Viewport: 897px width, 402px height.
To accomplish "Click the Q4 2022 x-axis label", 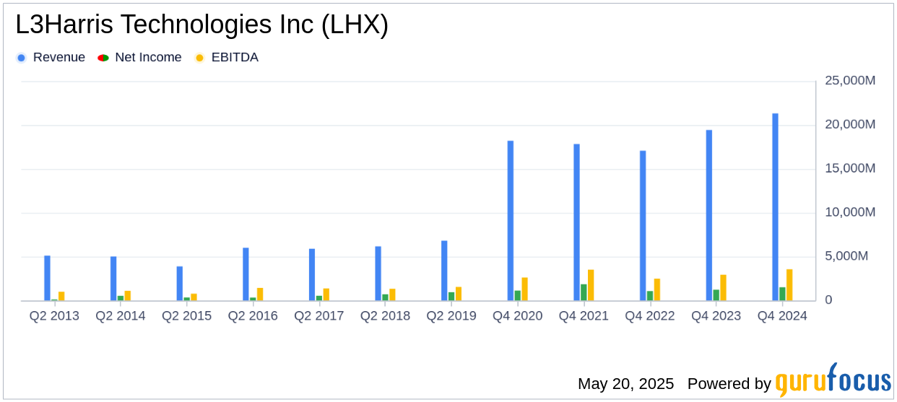I will click(650, 316).
